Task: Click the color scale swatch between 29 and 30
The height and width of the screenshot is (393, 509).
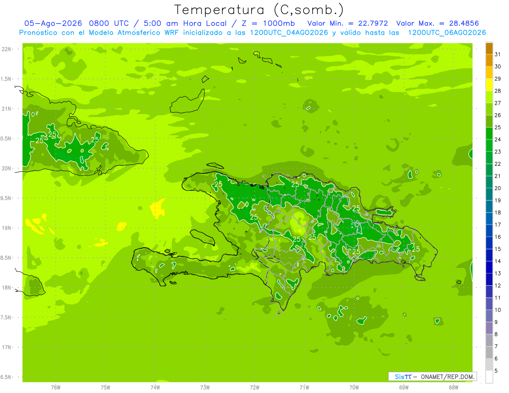Action: pyautogui.click(x=489, y=72)
